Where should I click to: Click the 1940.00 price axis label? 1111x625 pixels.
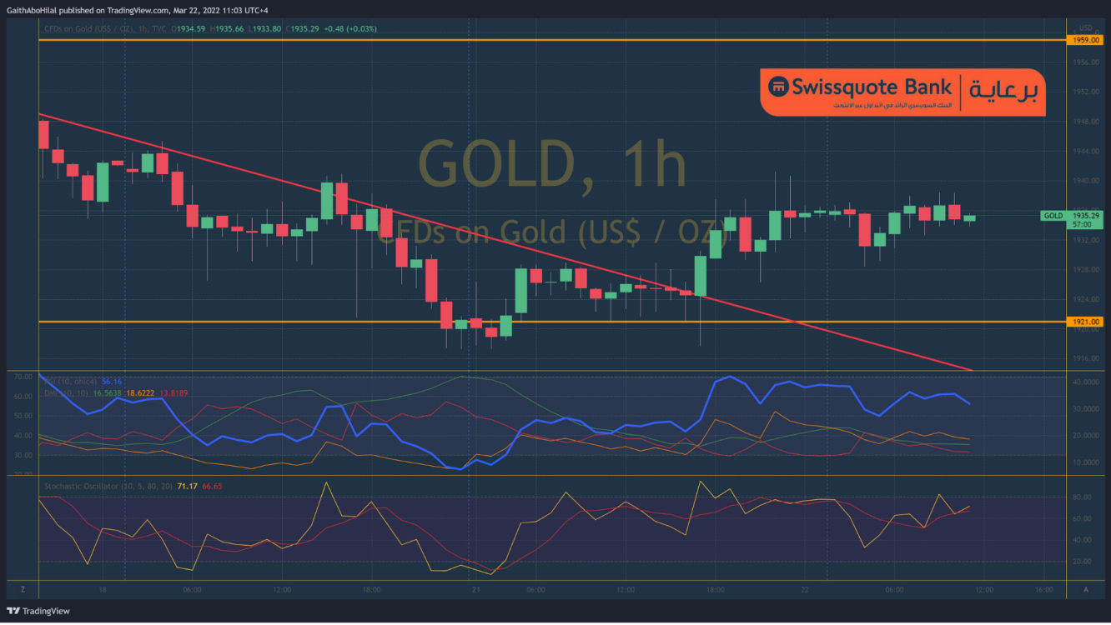pos(1085,181)
